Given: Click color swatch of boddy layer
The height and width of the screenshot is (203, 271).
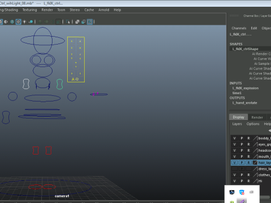Looking at the screenshot, I should click(x=255, y=138).
